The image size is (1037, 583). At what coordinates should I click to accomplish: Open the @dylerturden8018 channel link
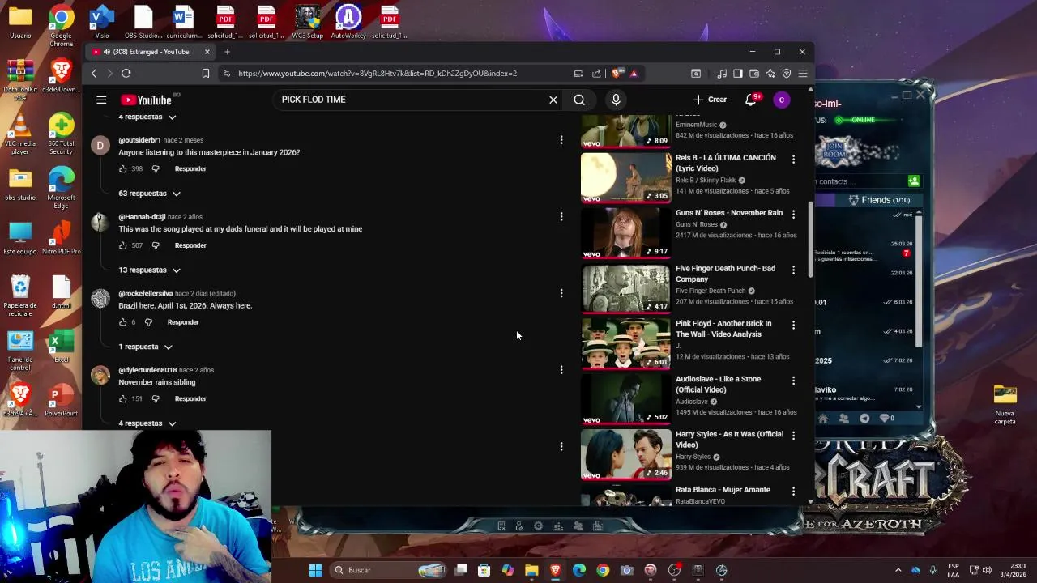147,370
